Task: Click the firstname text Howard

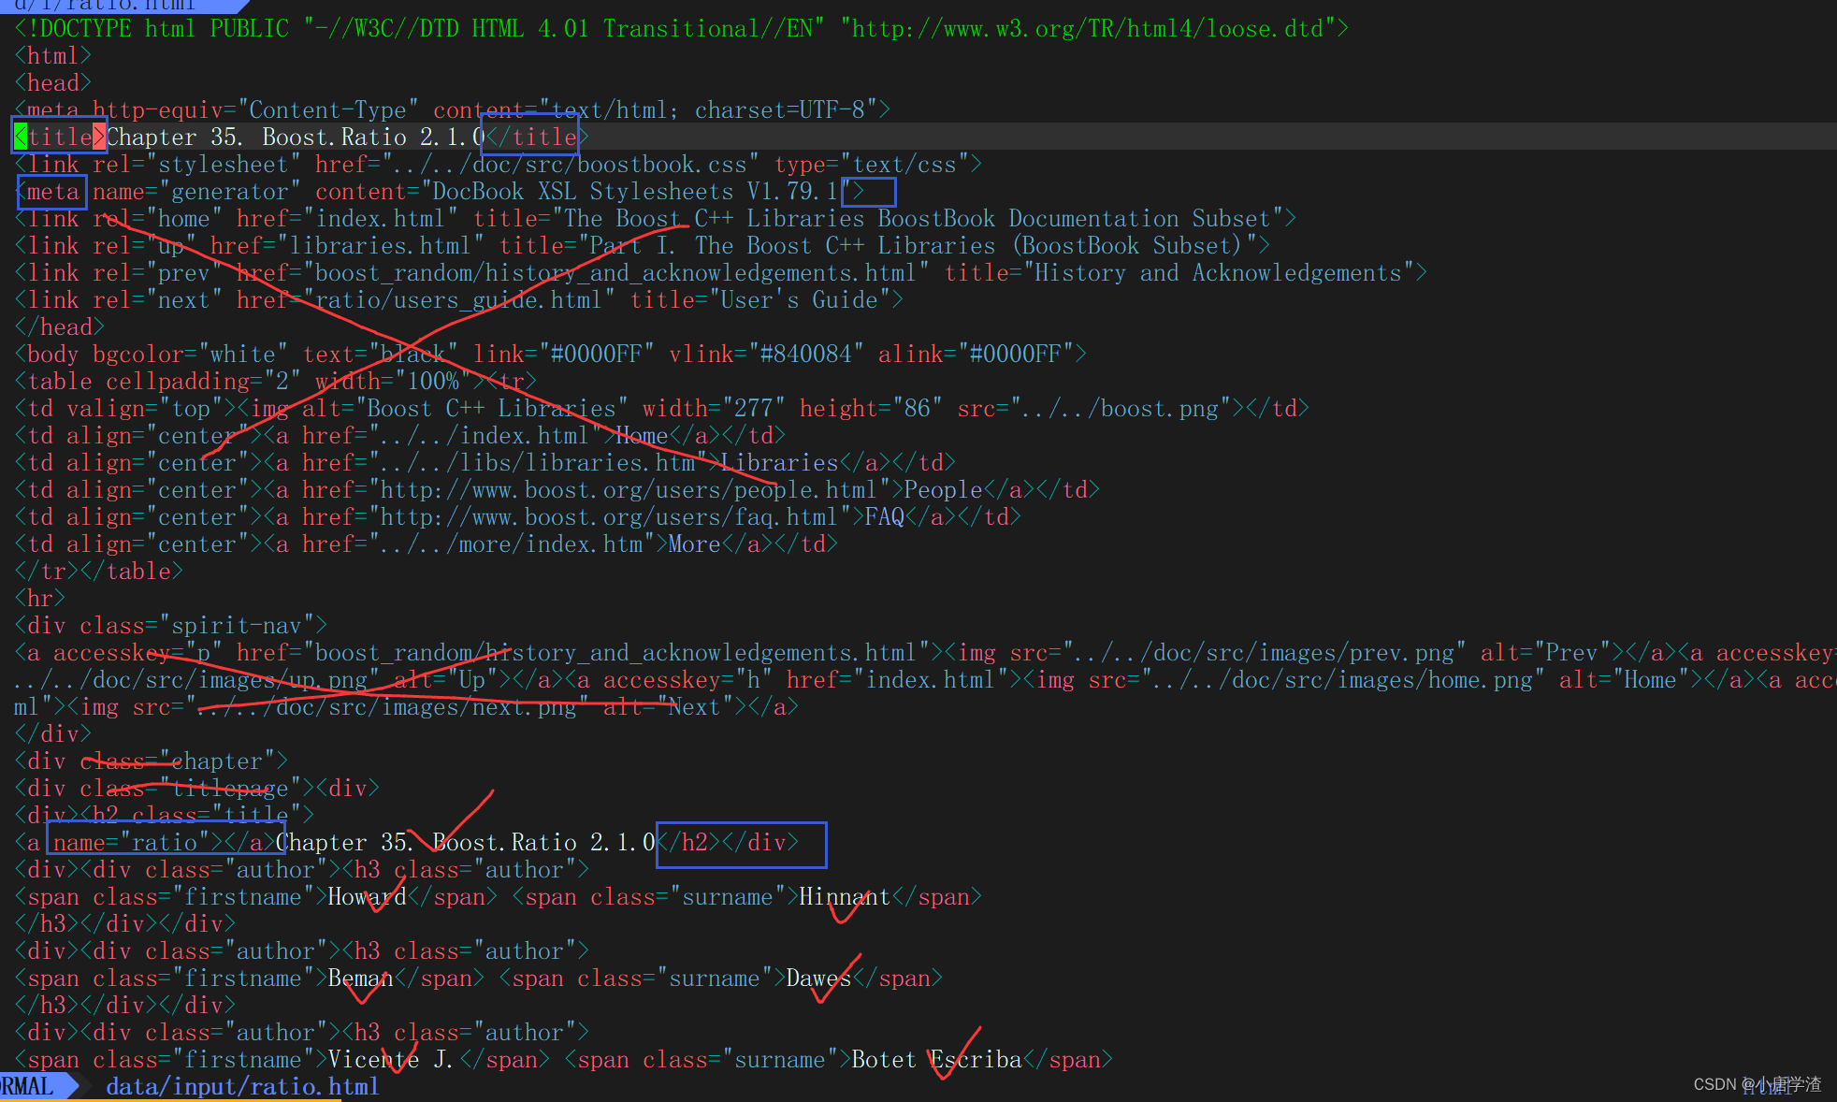Action: 367,896
